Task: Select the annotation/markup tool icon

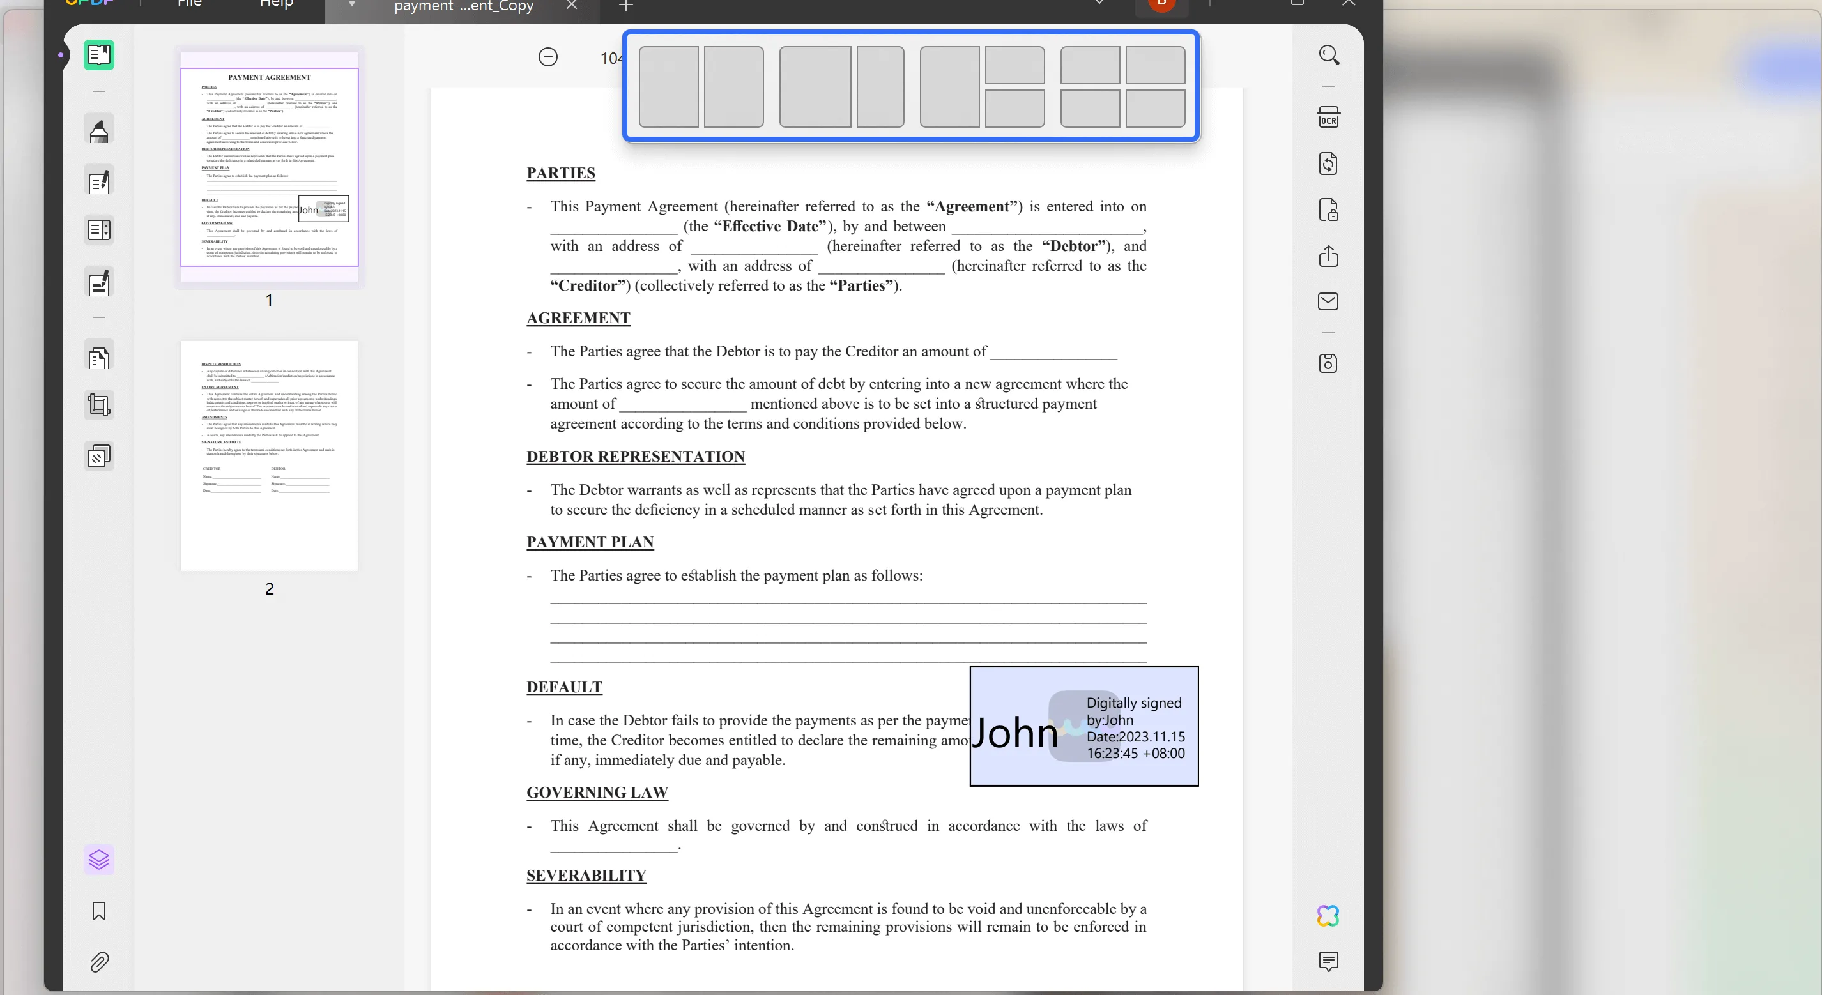Action: click(99, 131)
